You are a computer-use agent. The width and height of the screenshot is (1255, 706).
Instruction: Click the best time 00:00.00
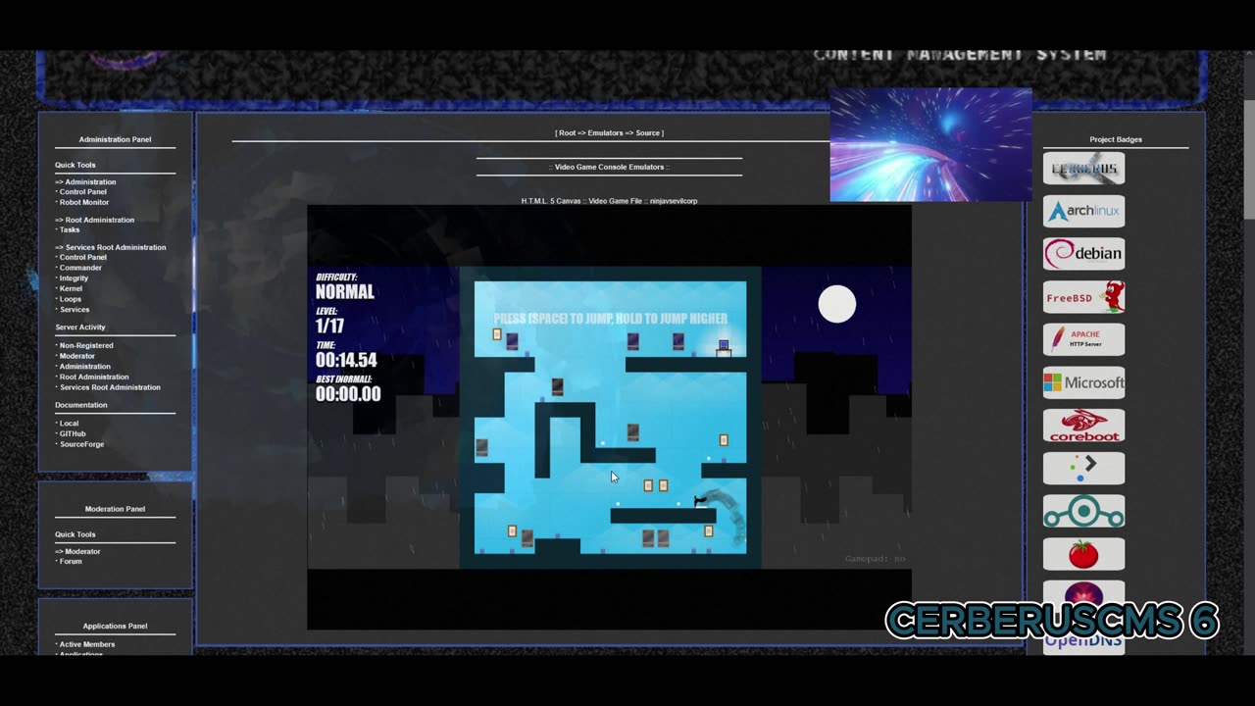(348, 394)
